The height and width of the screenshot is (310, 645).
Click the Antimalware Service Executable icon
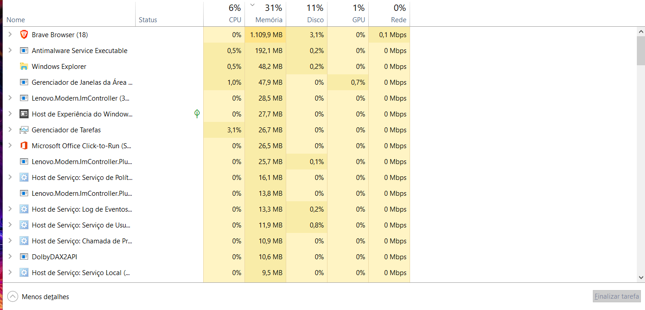click(x=24, y=50)
